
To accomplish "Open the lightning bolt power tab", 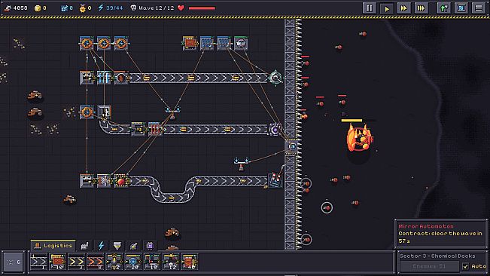I will pos(101,246).
